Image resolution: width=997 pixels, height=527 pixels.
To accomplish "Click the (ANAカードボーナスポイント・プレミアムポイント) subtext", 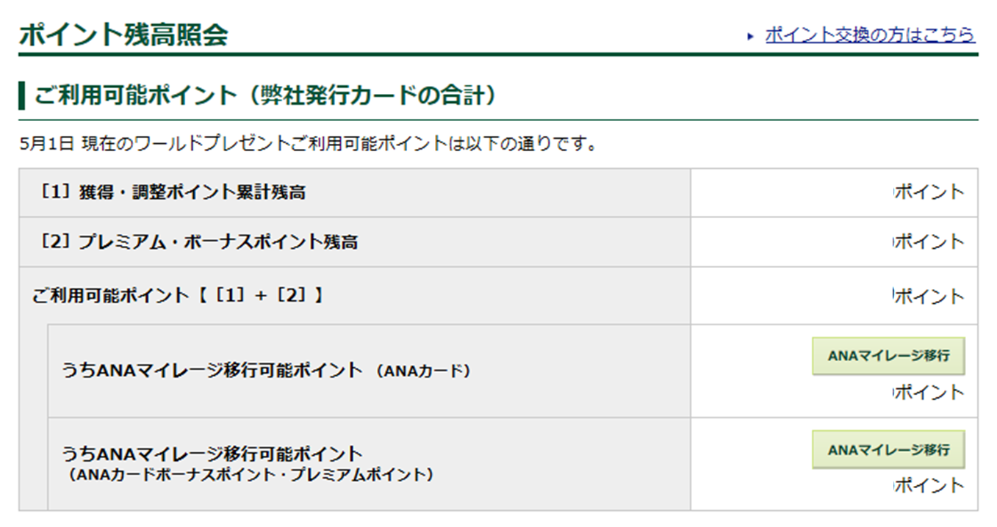I will point(248,475).
